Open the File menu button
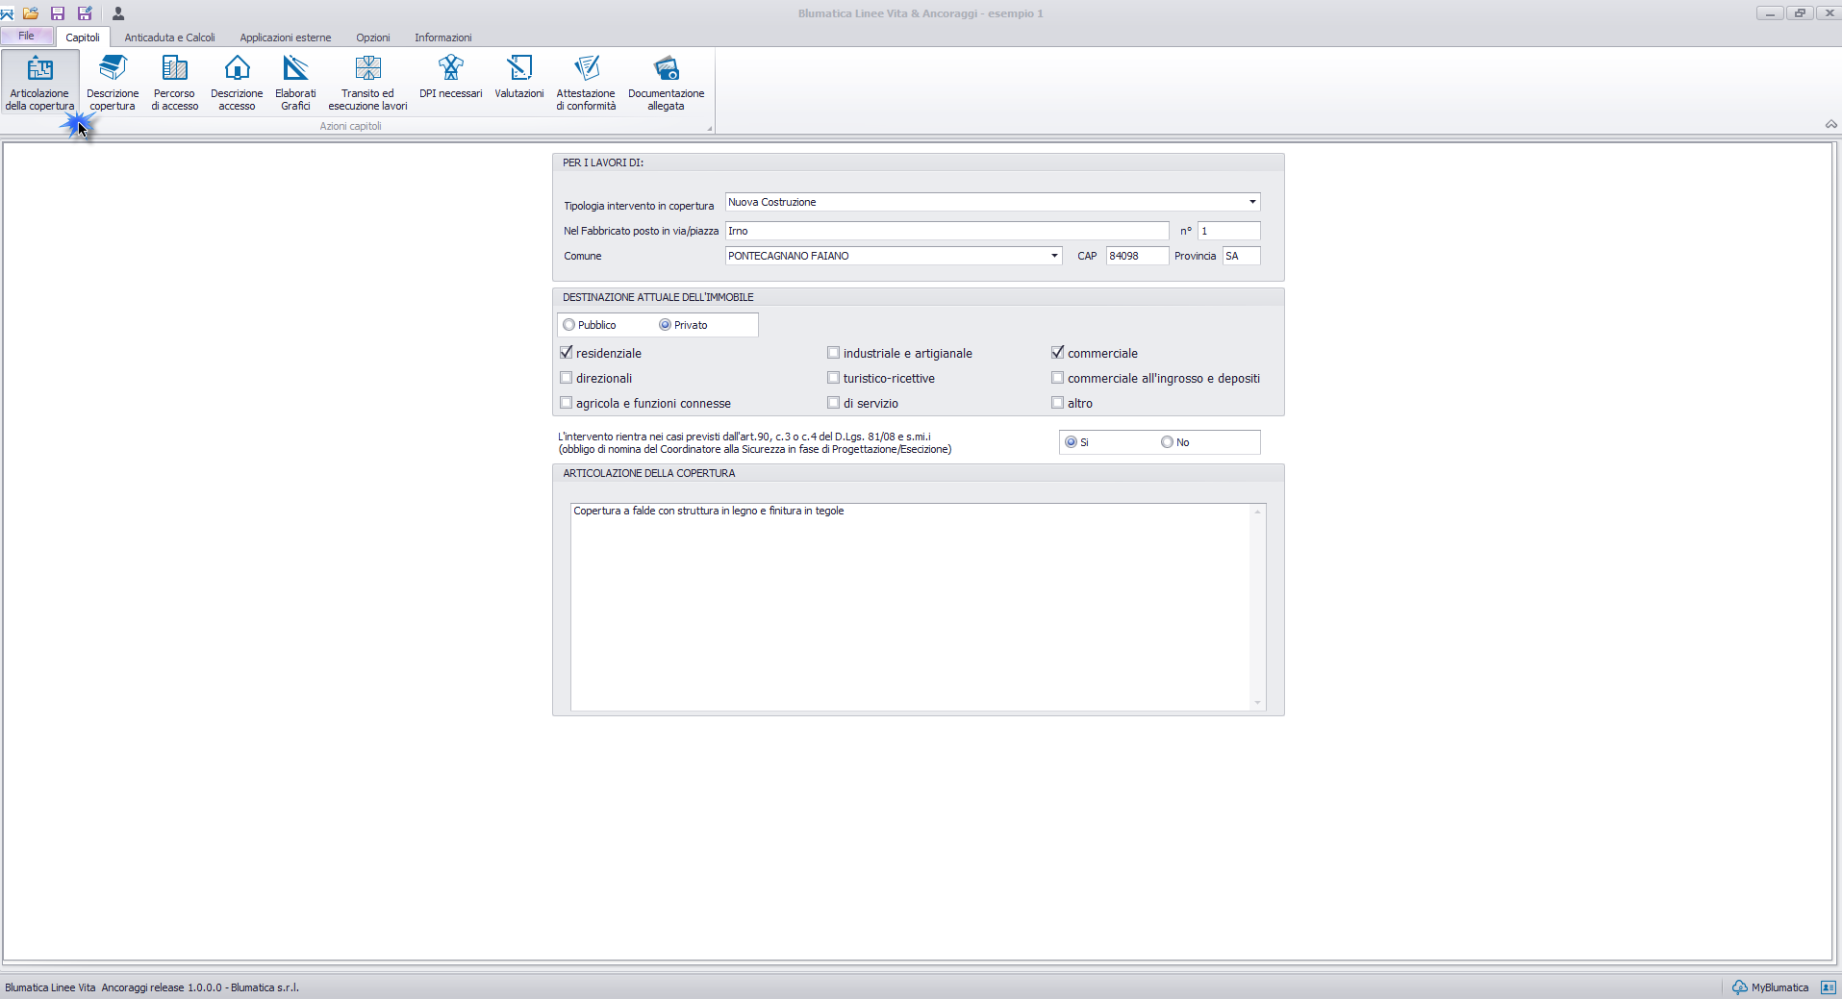The width and height of the screenshot is (1842, 999). point(26,36)
